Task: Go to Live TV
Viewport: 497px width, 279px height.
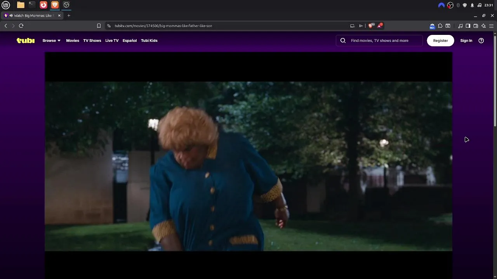Action: (x=112, y=40)
